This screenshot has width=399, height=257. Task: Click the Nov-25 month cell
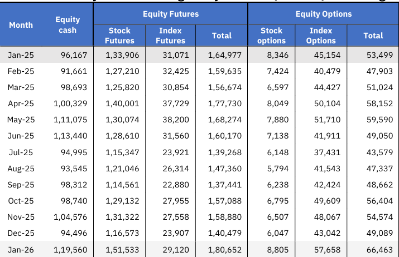21,217
